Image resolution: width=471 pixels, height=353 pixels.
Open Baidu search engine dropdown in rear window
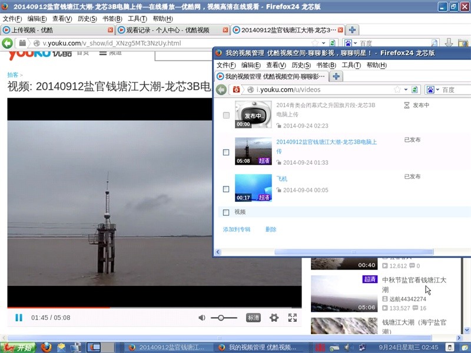point(355,43)
